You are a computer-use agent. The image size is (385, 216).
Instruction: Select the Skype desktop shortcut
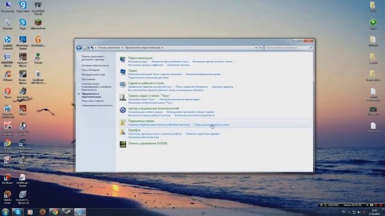(23, 24)
